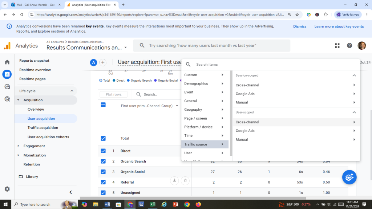372x209 pixels.
Task: Bookmark this page with star icon
Action: pyautogui.click(x=297, y=15)
